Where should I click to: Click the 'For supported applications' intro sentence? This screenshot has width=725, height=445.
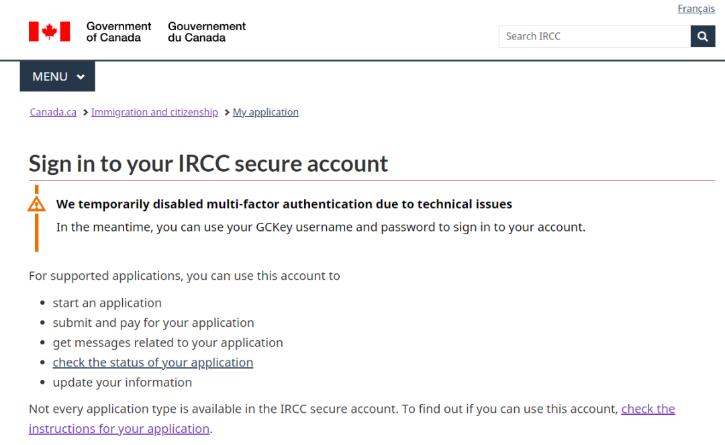click(185, 276)
